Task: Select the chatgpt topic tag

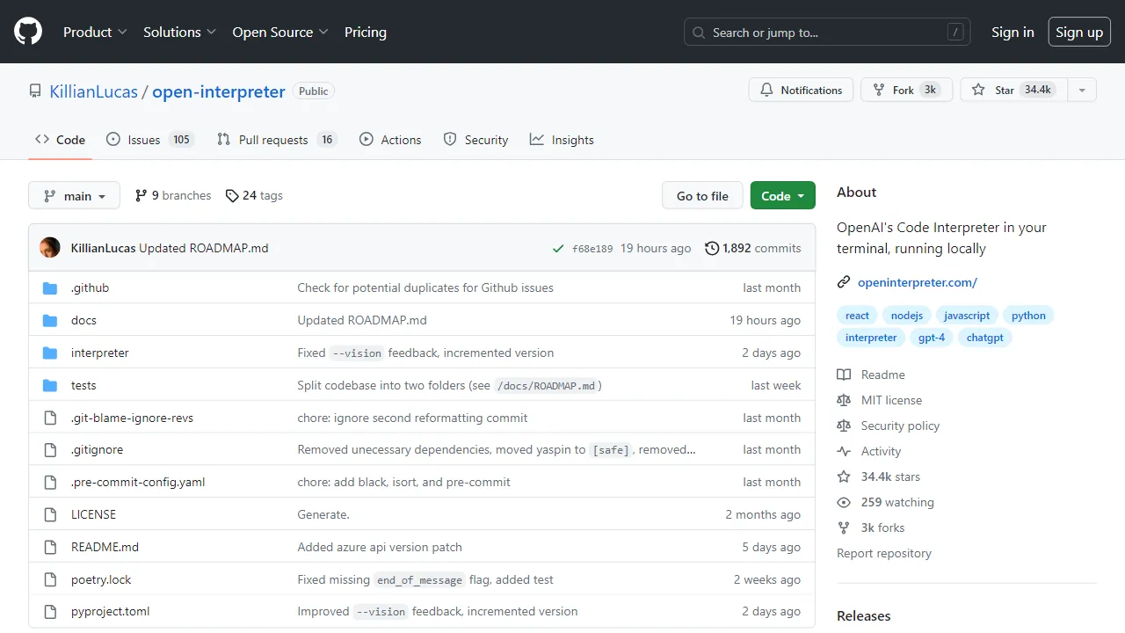Action: (x=984, y=338)
